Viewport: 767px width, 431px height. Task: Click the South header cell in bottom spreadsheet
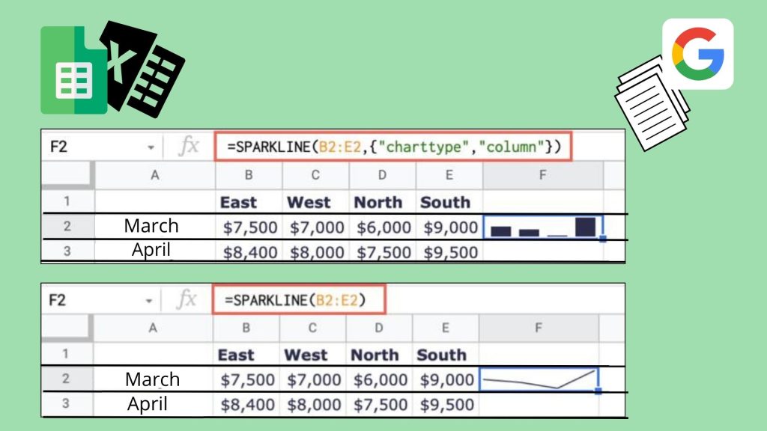point(446,355)
